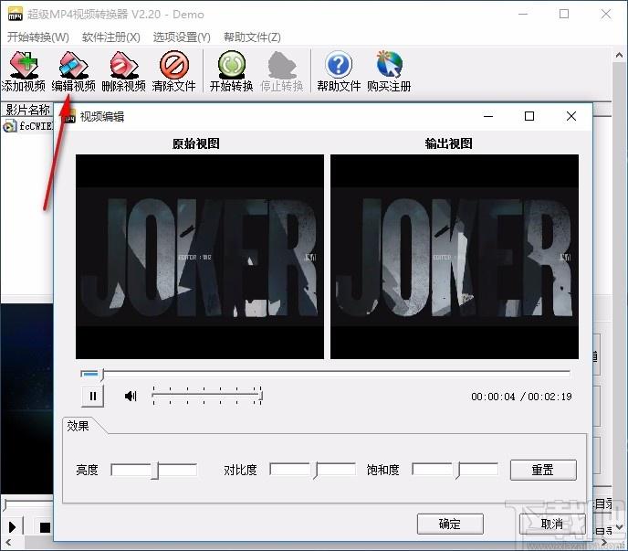Click the saturation (饱和度) slider
Image resolution: width=628 pixels, height=551 pixels.
(455, 470)
